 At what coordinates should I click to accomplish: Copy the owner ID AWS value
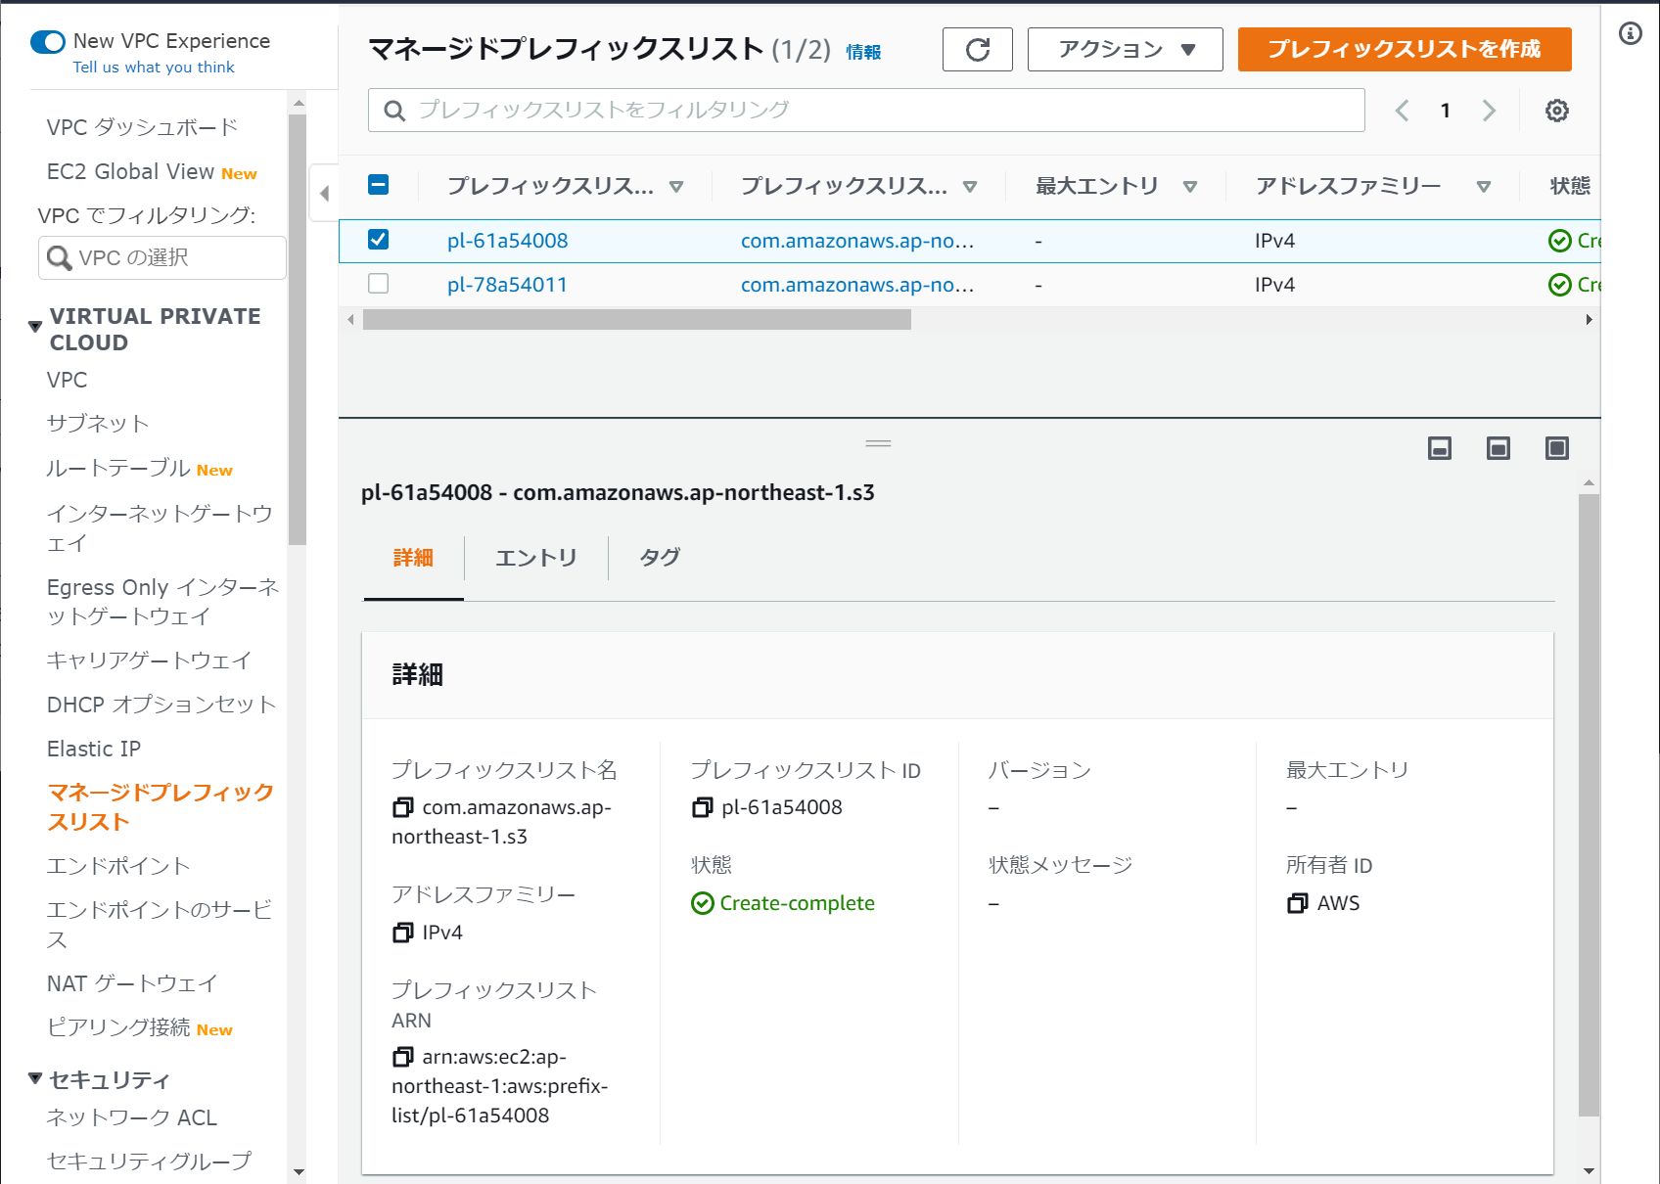(1297, 903)
